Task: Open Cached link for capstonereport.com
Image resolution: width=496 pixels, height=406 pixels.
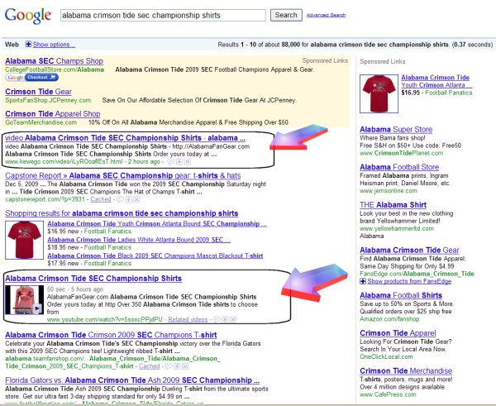Action: 101,199
